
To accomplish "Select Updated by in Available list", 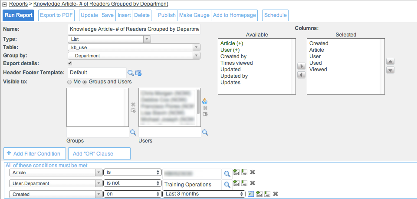I will pyautogui.click(x=234, y=76).
